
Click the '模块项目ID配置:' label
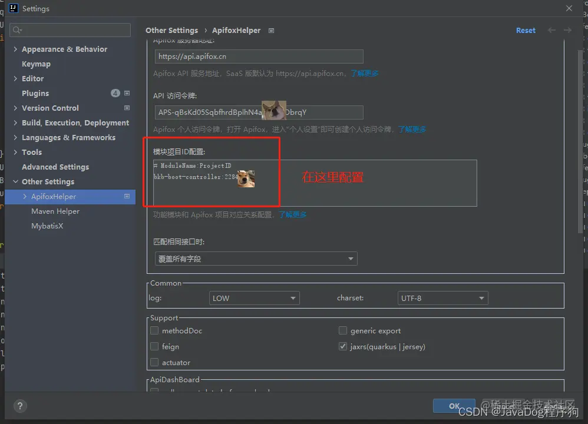pos(179,152)
